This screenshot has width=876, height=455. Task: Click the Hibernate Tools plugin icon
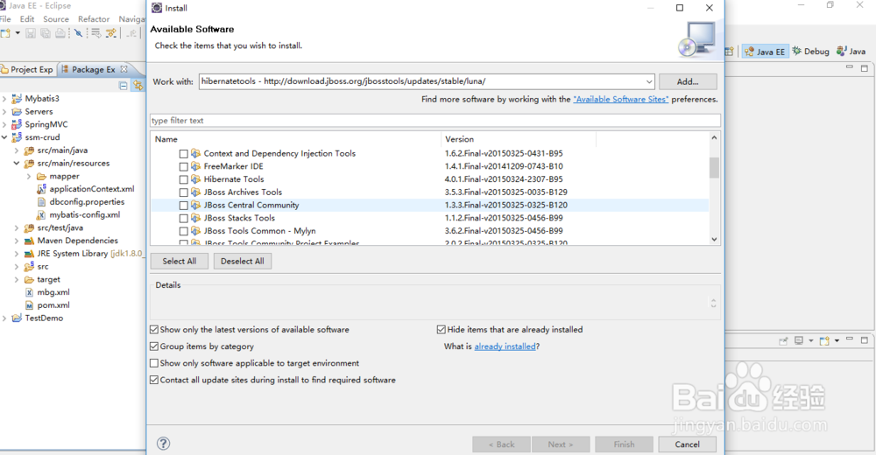(195, 179)
